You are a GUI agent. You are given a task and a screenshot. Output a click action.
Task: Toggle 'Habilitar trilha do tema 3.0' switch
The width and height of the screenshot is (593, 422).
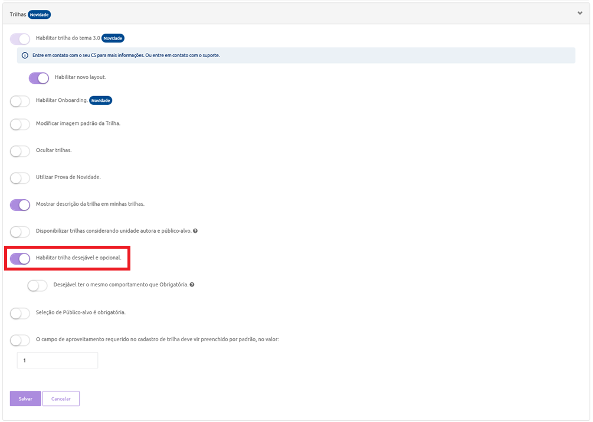[20, 39]
